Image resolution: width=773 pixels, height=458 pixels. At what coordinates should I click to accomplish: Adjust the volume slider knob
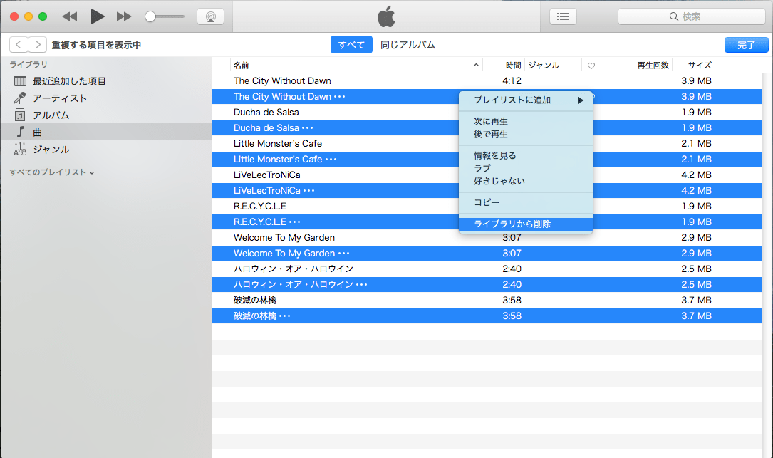(150, 16)
